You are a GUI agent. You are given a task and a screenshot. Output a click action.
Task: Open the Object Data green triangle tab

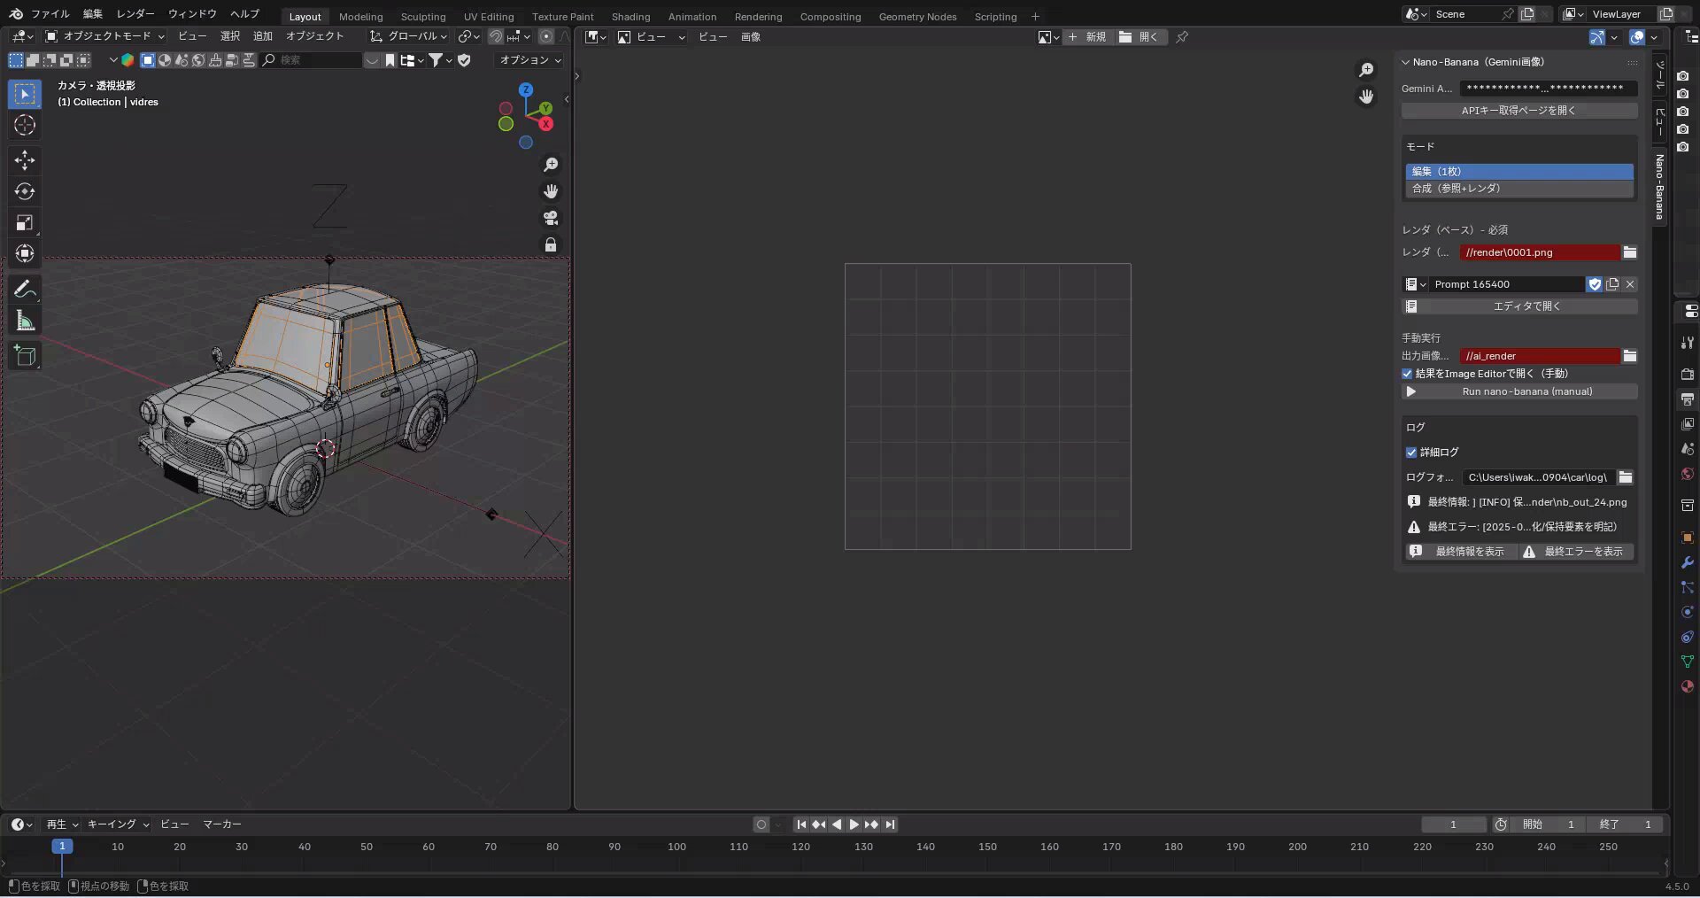(1687, 662)
